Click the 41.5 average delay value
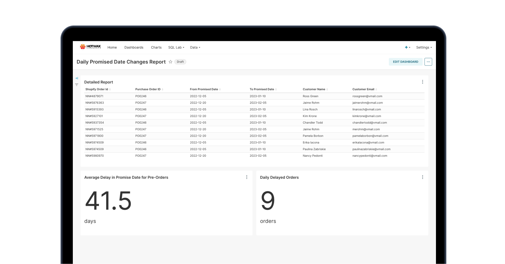 [x=108, y=201]
